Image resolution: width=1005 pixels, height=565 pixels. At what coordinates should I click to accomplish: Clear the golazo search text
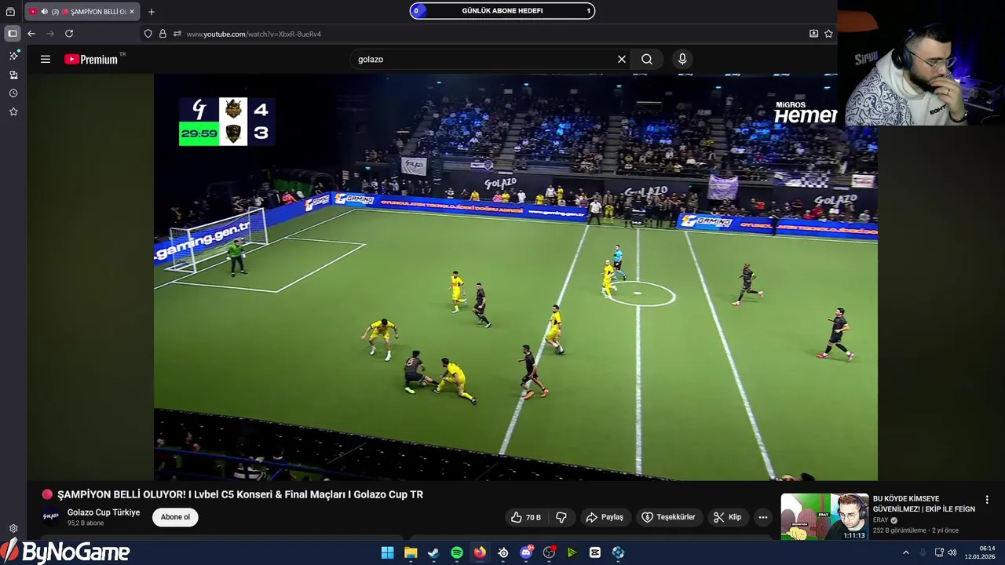coord(622,59)
